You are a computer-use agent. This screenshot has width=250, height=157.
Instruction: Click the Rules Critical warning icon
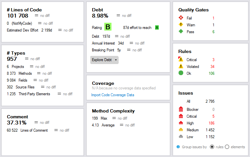[181, 59]
